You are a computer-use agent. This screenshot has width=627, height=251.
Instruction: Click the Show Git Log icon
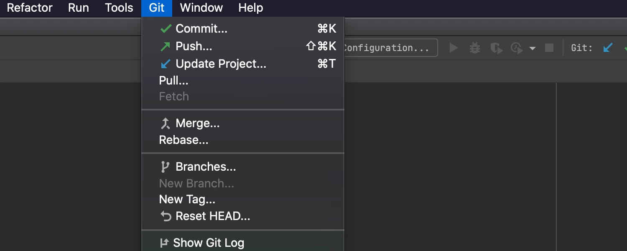pyautogui.click(x=164, y=243)
